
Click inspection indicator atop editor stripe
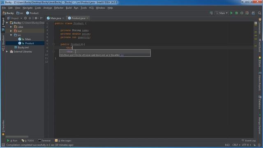click(256, 23)
